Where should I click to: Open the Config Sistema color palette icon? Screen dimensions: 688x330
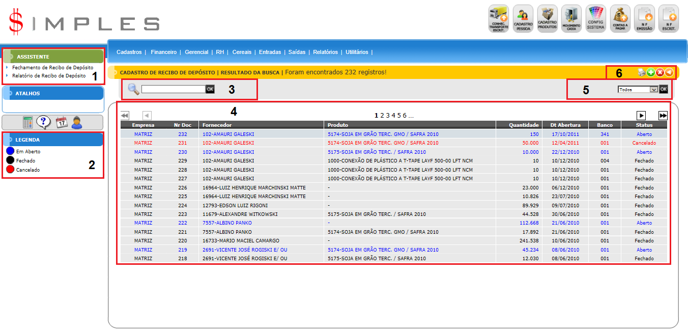tap(596, 19)
